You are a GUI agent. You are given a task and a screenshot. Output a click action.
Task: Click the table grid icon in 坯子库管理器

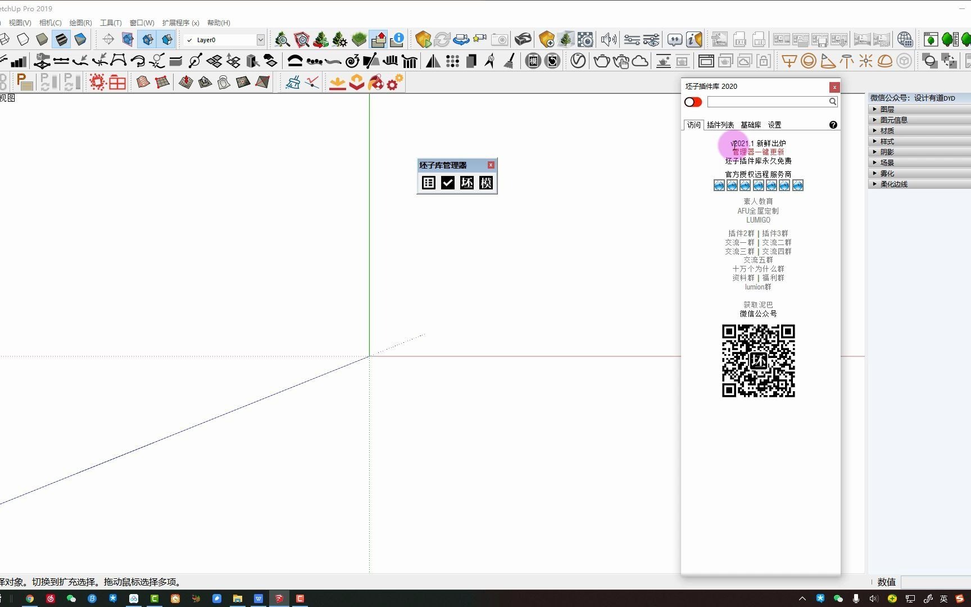pyautogui.click(x=429, y=183)
